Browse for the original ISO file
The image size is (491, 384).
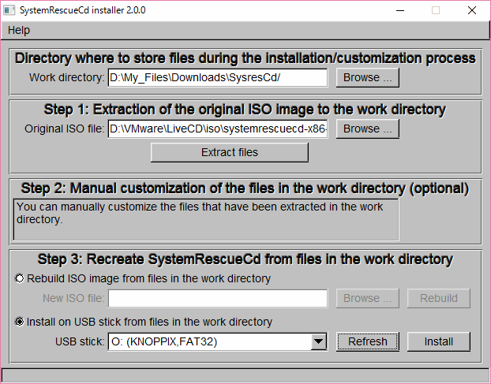pyautogui.click(x=368, y=129)
